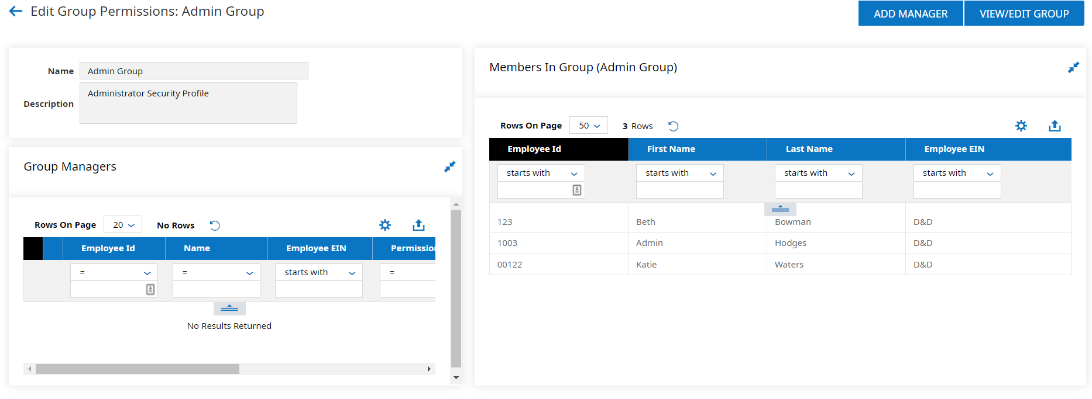
Task: Open Group Managers table settings gear
Action: pyautogui.click(x=384, y=225)
